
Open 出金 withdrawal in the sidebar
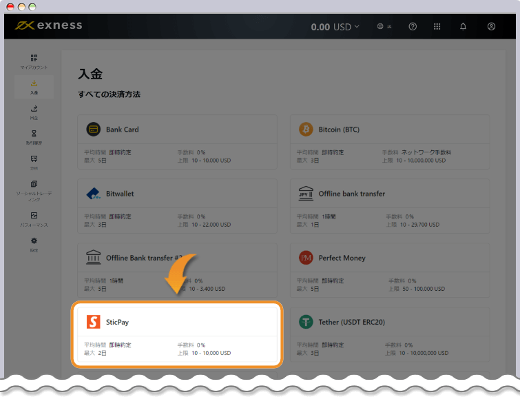[x=34, y=112]
